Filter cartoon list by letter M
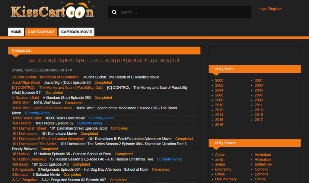Screen dimensions: 309x183 107,61
